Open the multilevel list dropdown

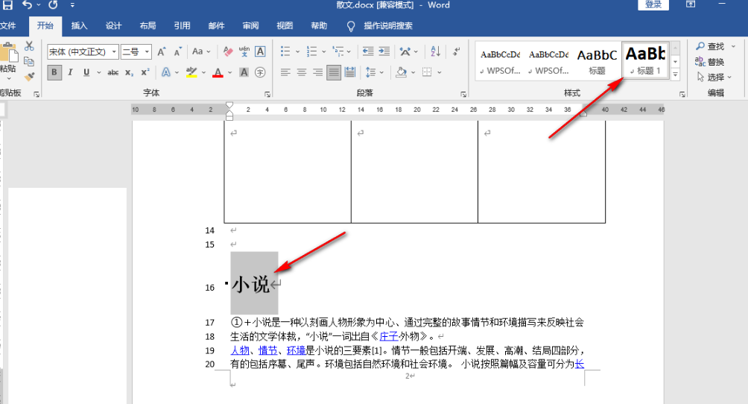349,51
